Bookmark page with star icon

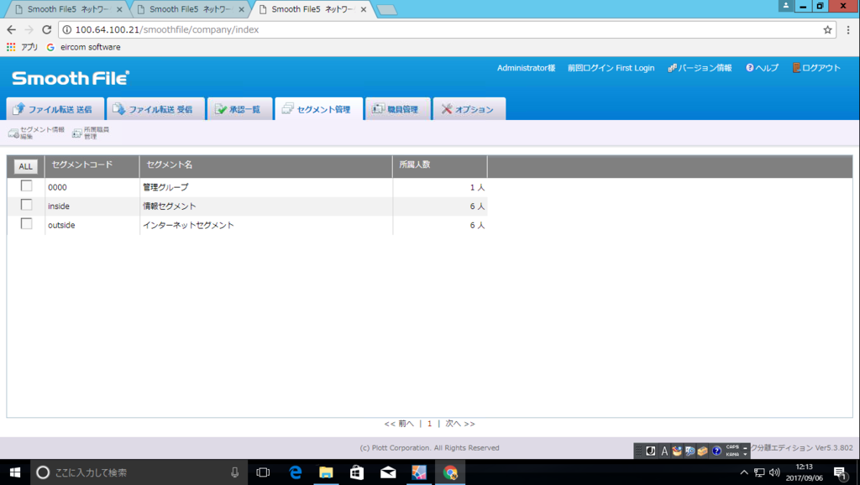[827, 29]
